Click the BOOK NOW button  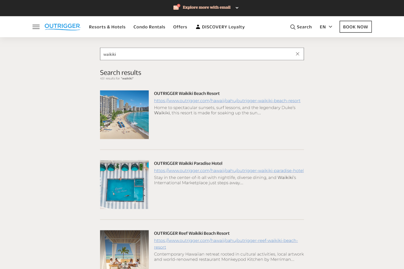(356, 26)
